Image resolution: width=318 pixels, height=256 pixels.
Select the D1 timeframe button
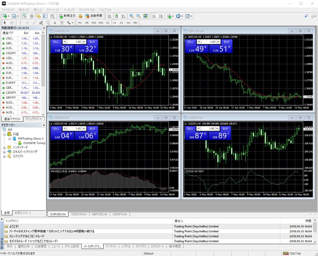[121, 23]
